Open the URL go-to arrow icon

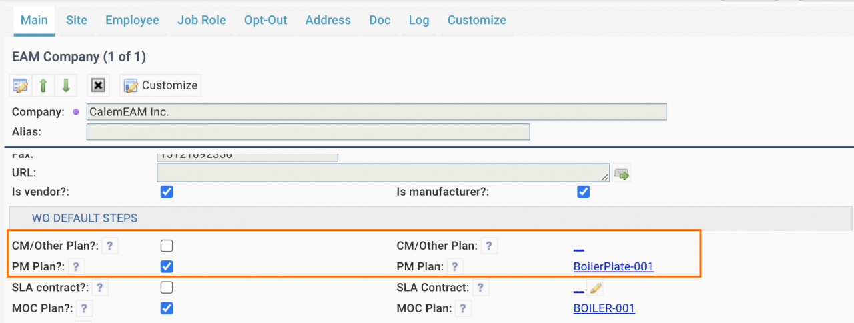[x=622, y=174]
